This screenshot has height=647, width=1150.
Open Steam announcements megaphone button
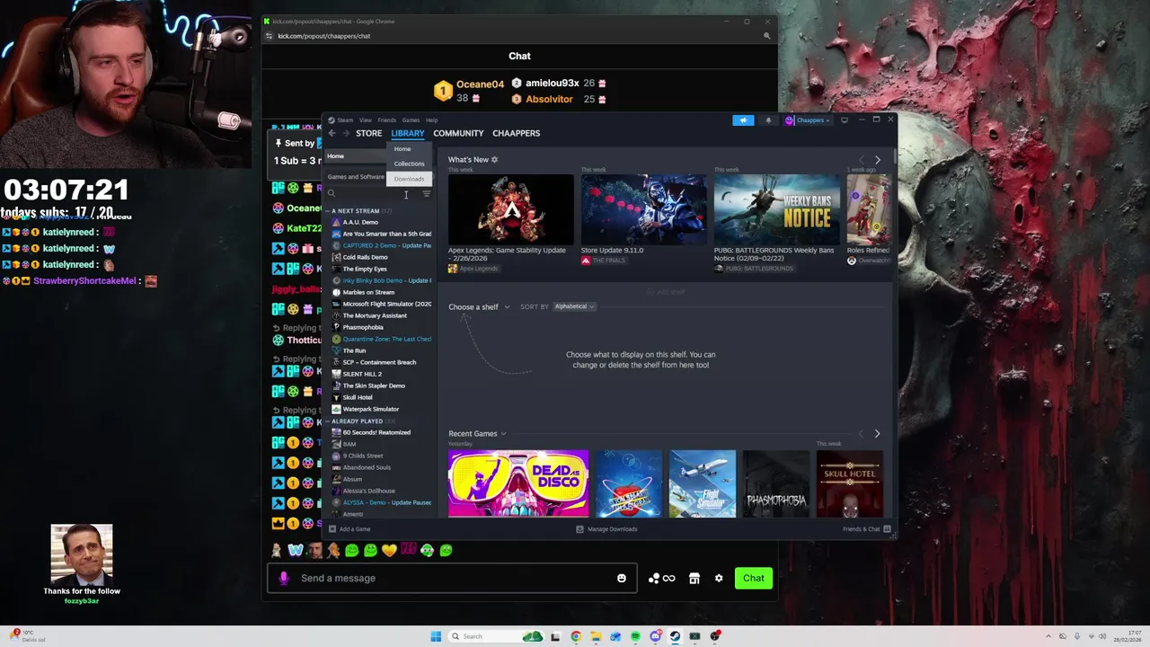click(743, 120)
